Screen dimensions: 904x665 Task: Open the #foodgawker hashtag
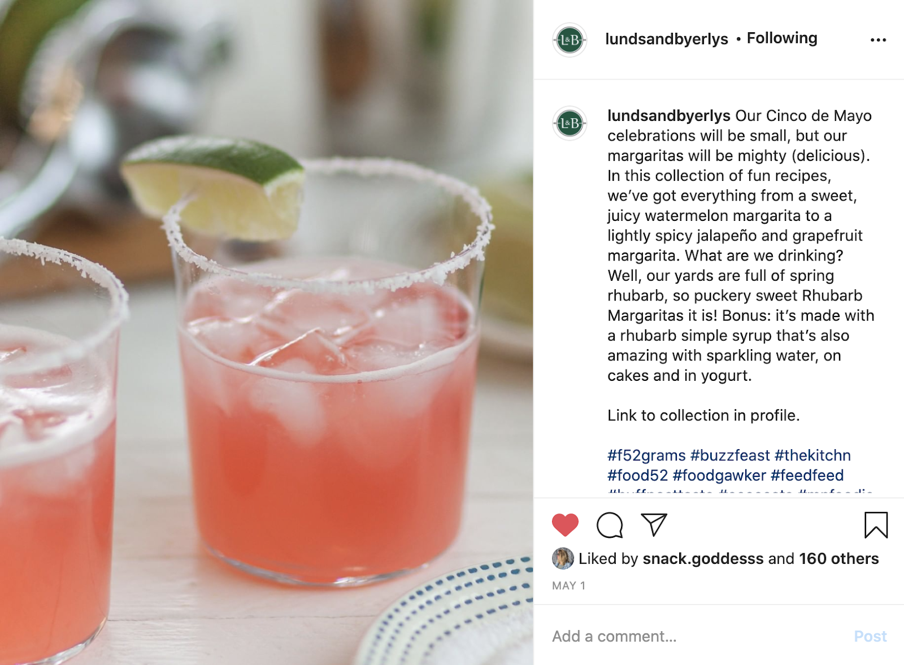pos(719,475)
